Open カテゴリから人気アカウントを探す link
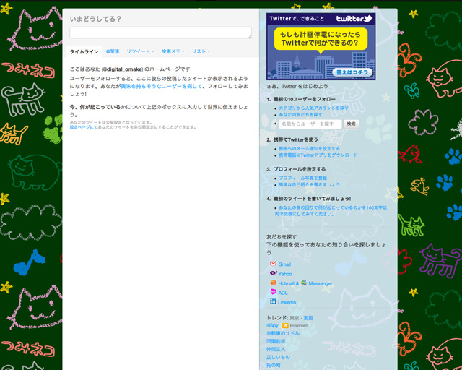 313,108
